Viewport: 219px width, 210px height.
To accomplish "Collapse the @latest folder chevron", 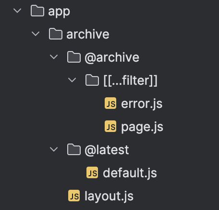I will coord(54,149).
